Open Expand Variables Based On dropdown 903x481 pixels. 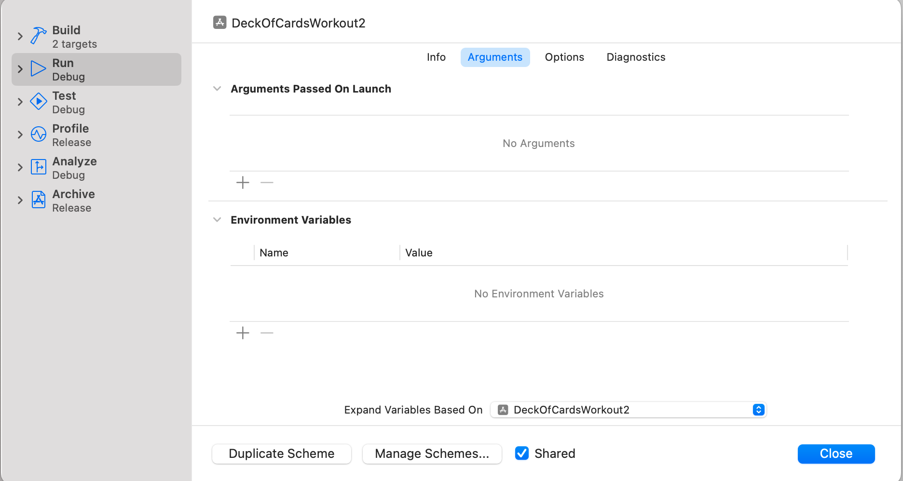pyautogui.click(x=628, y=410)
